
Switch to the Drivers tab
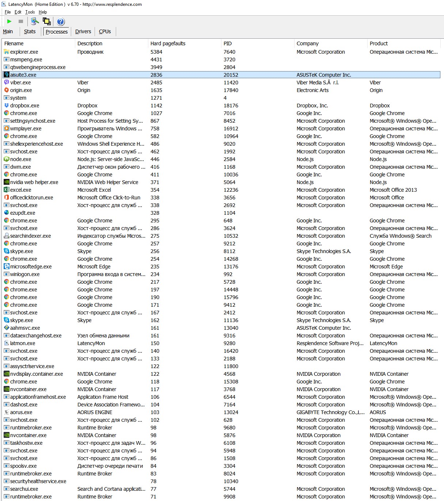tap(83, 31)
